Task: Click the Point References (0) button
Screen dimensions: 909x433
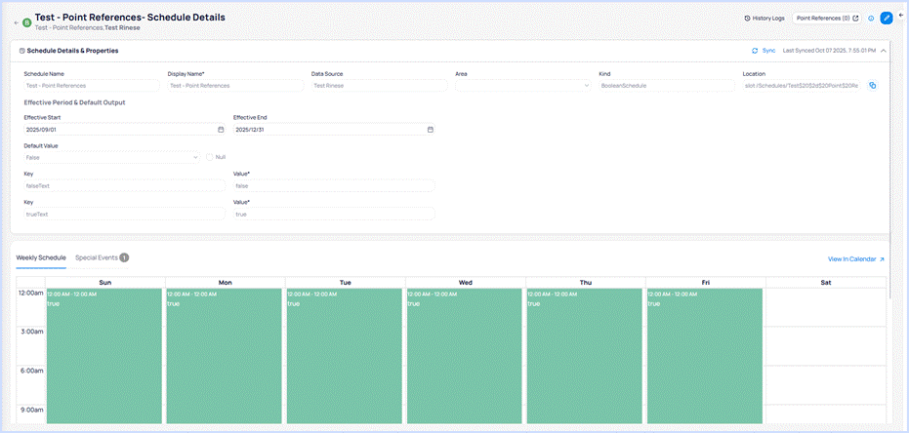Action: (827, 18)
